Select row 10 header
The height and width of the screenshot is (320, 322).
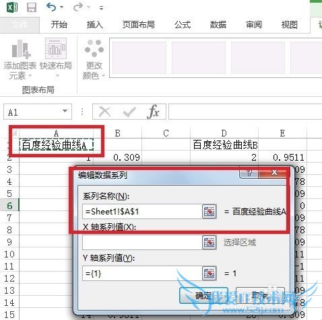coord(9,254)
